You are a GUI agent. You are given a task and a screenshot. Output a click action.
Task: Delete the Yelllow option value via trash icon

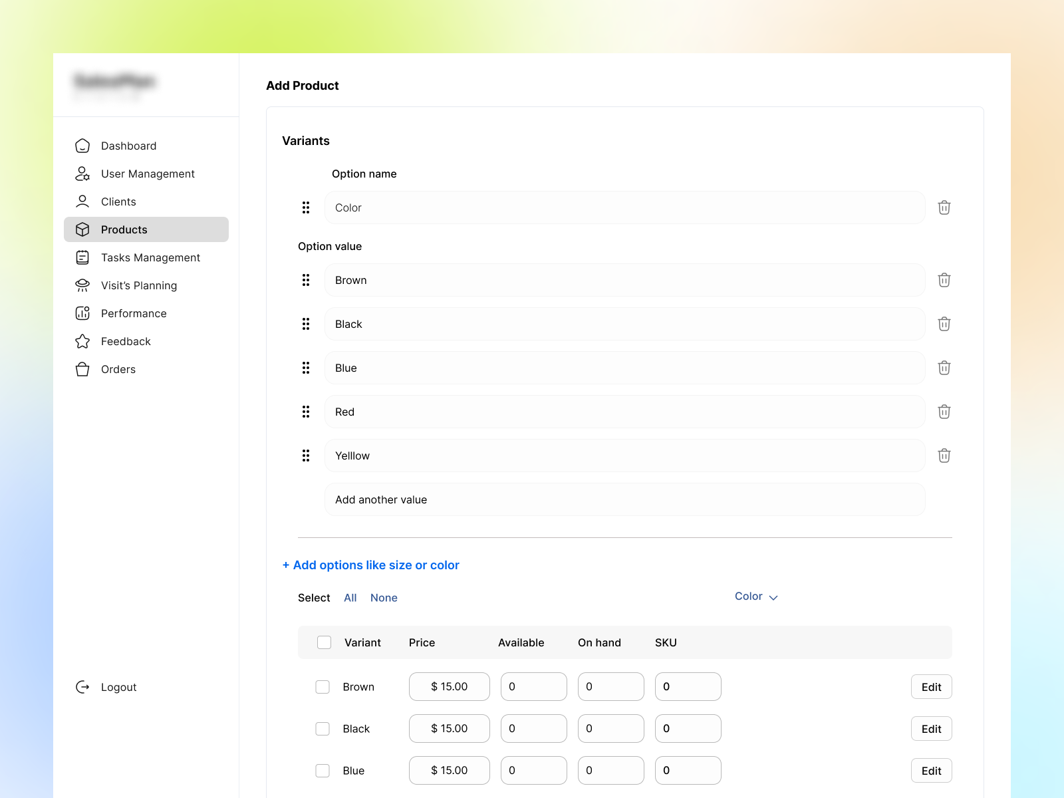pos(944,456)
